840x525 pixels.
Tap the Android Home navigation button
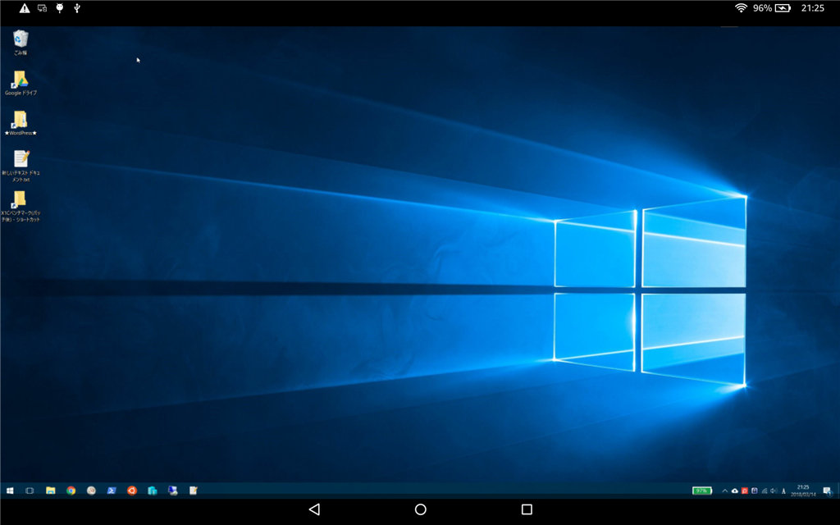coord(421,509)
